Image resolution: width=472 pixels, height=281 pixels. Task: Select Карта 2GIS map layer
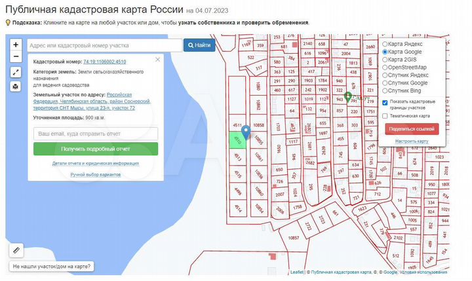coord(399,60)
